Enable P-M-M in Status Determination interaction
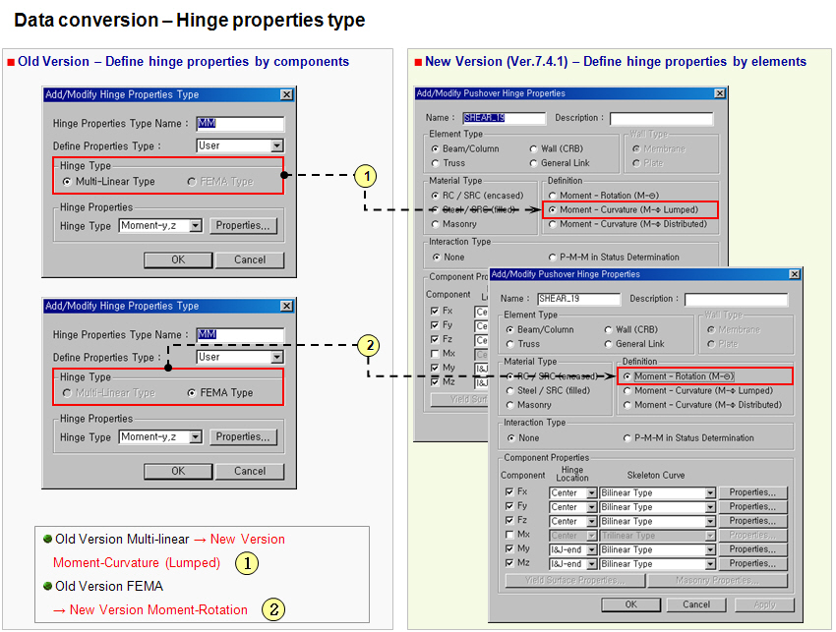Viewport: 836px width, 632px height. tap(628, 436)
